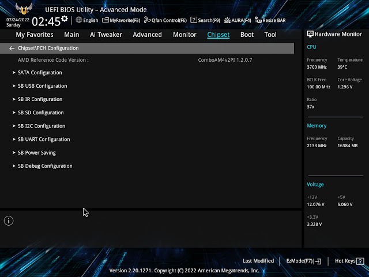
Task: Click CPU frequency value 3700 MHz
Action: [x=317, y=67]
